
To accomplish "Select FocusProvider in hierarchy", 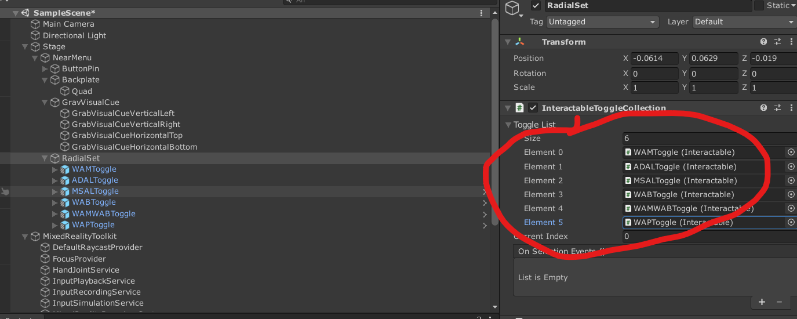I will click(x=79, y=259).
